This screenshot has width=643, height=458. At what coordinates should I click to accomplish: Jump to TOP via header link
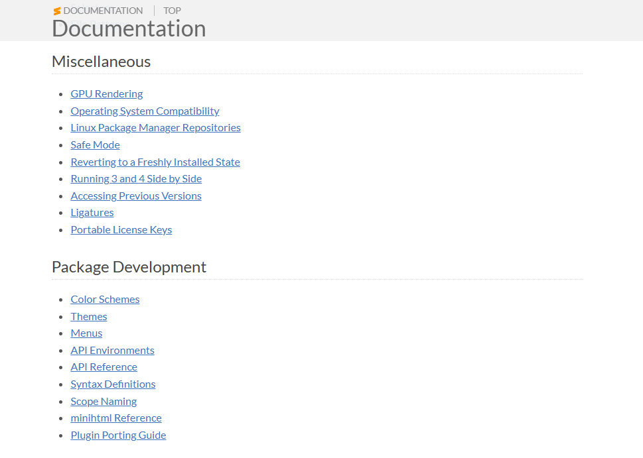172,11
